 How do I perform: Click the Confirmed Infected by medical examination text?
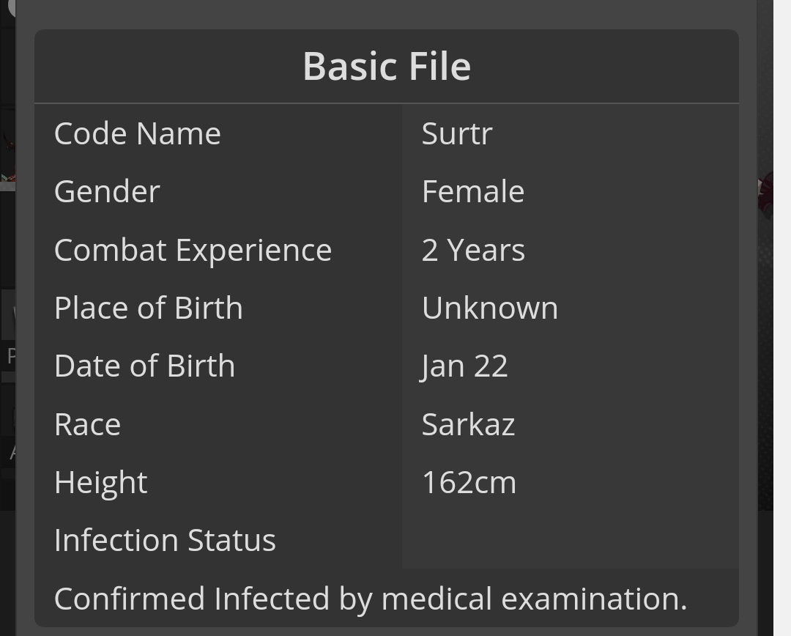(x=371, y=599)
